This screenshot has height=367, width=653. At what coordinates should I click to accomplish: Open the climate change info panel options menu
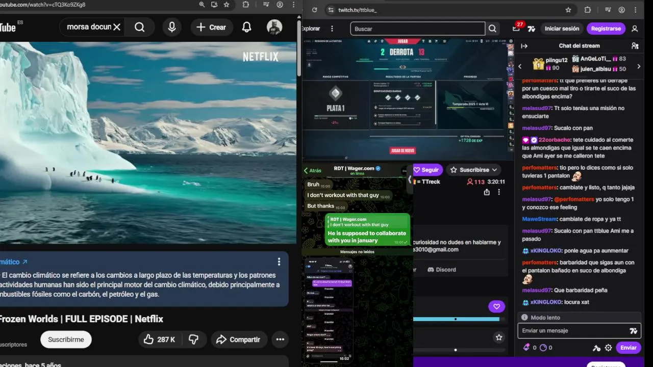pos(279,261)
